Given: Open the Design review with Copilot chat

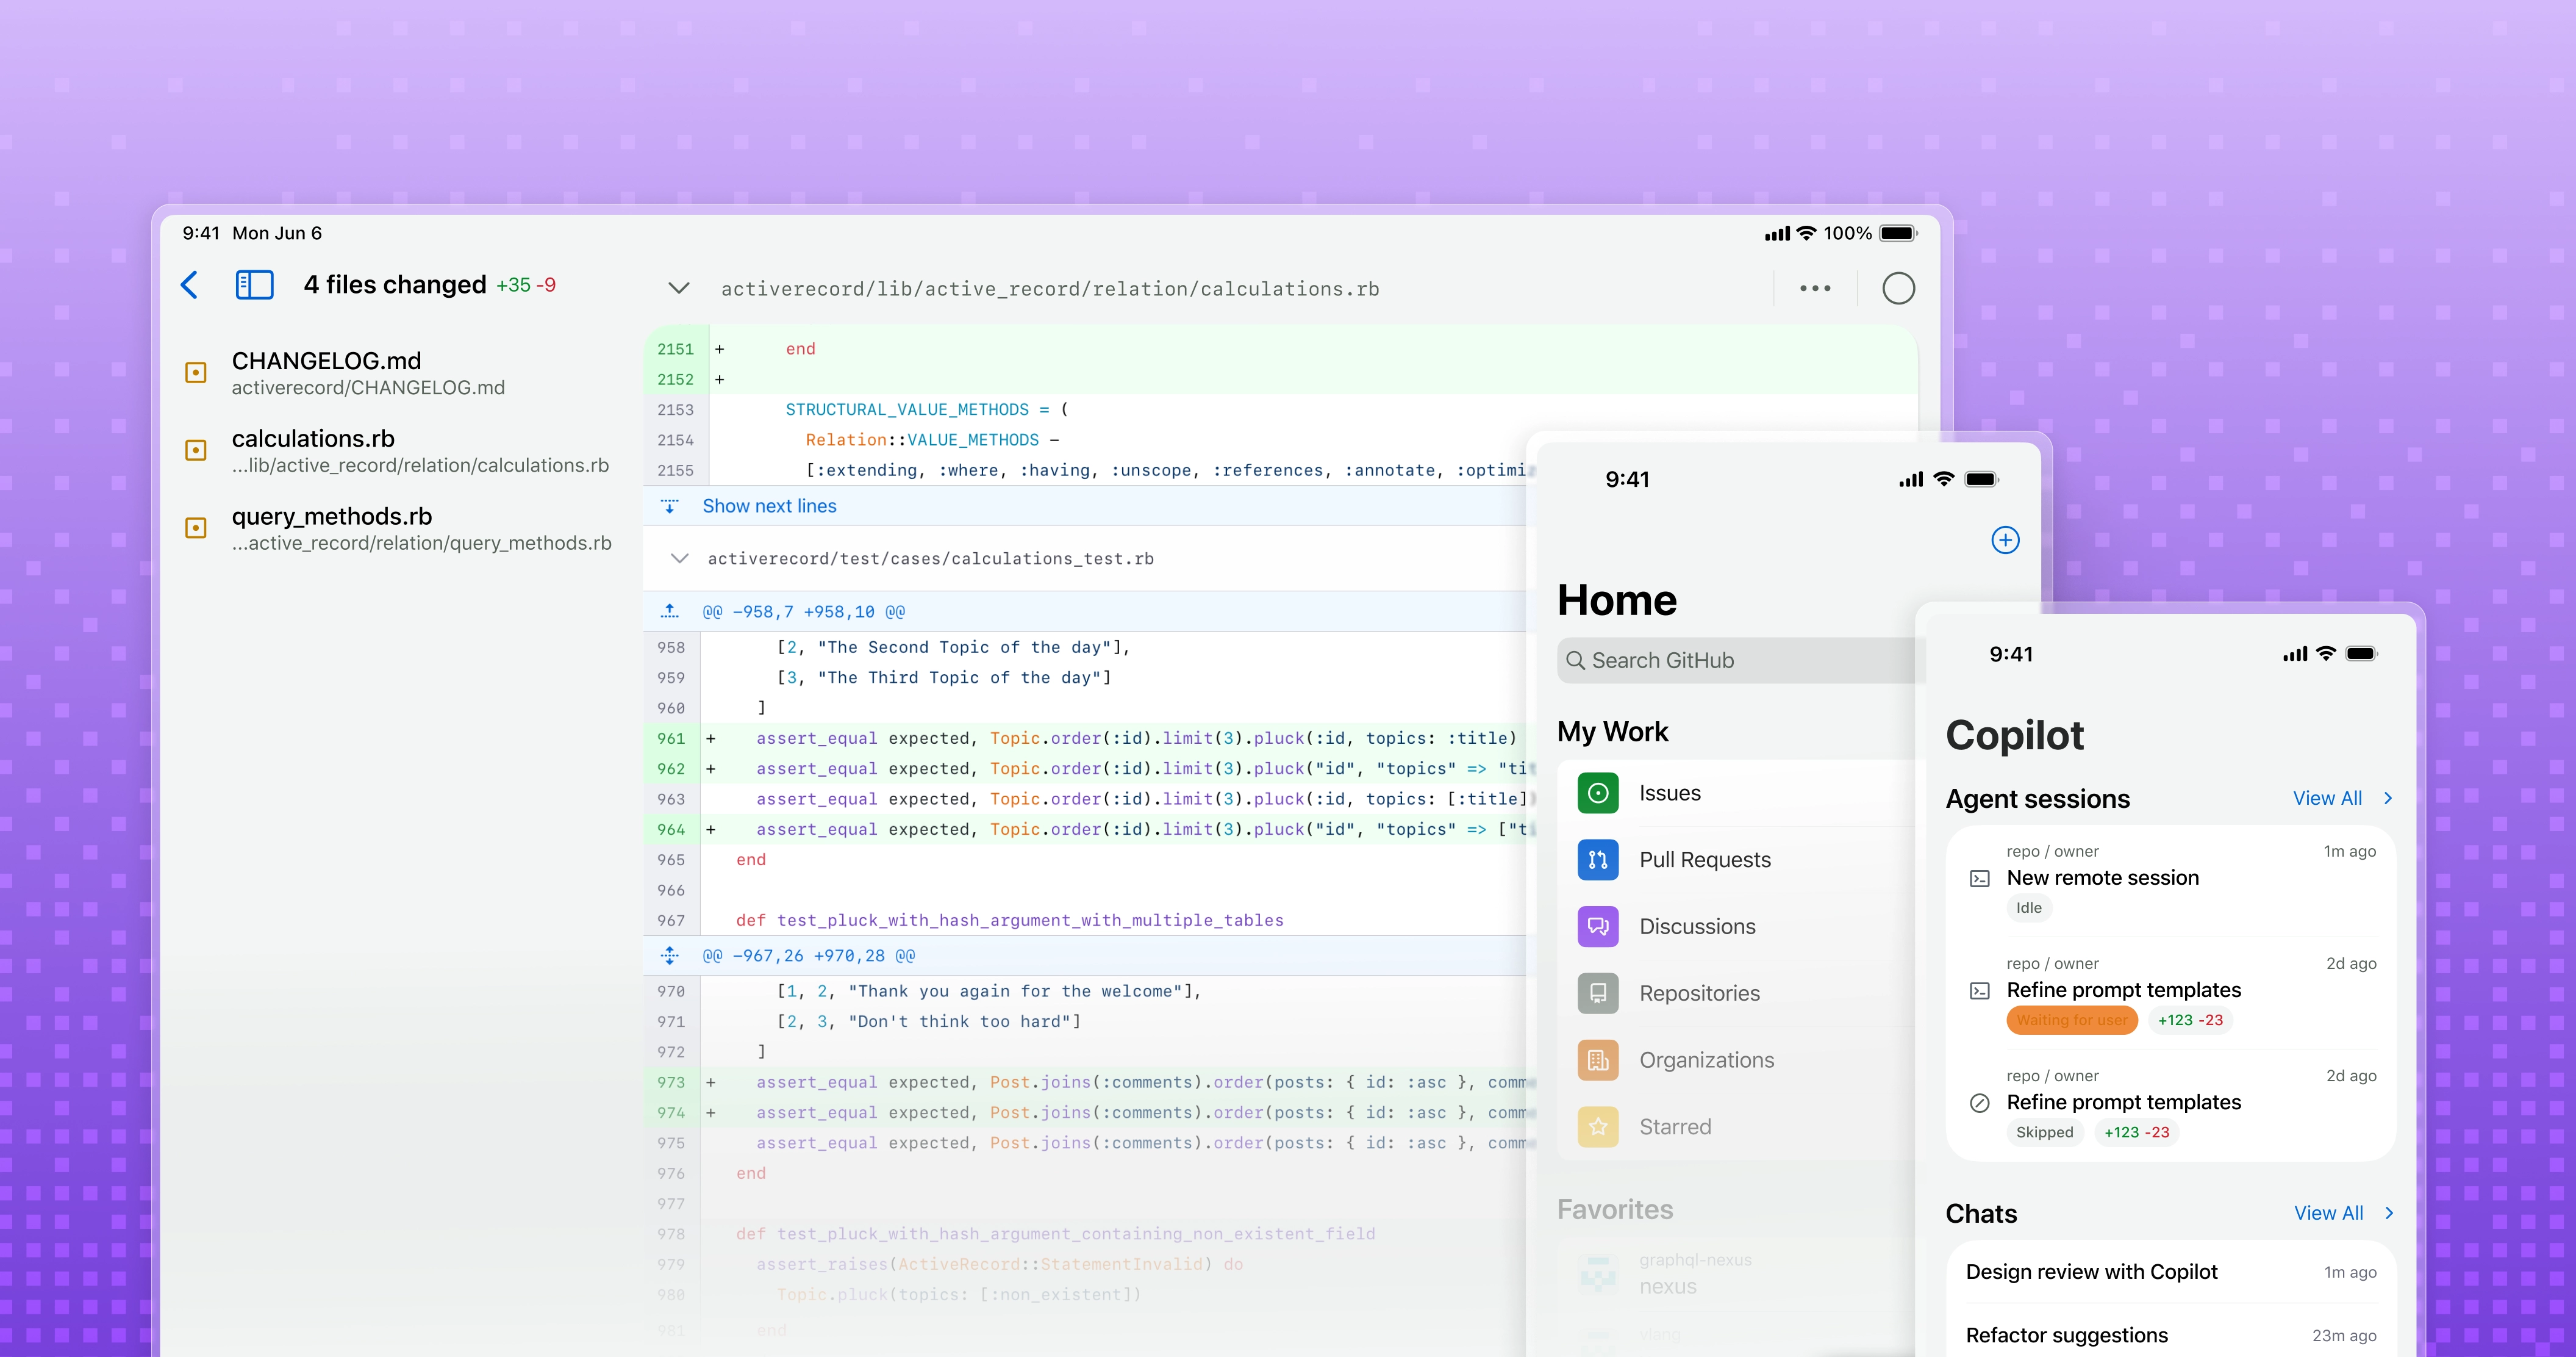Looking at the screenshot, I should (2091, 1272).
